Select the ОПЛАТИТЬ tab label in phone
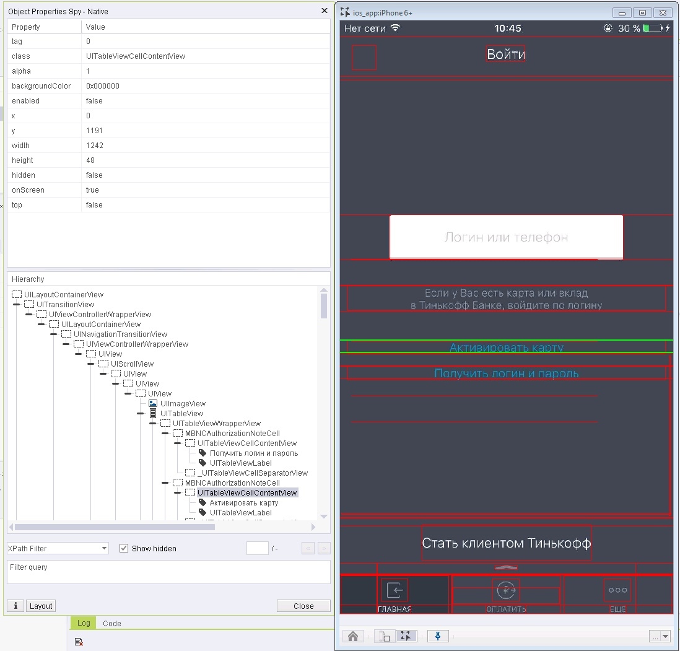 [506, 609]
